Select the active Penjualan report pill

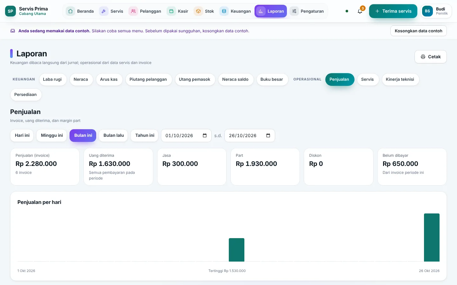(x=339, y=79)
